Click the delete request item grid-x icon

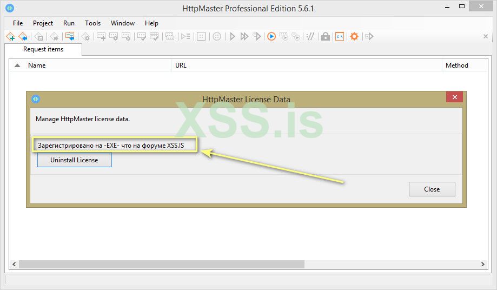[x=126, y=36]
